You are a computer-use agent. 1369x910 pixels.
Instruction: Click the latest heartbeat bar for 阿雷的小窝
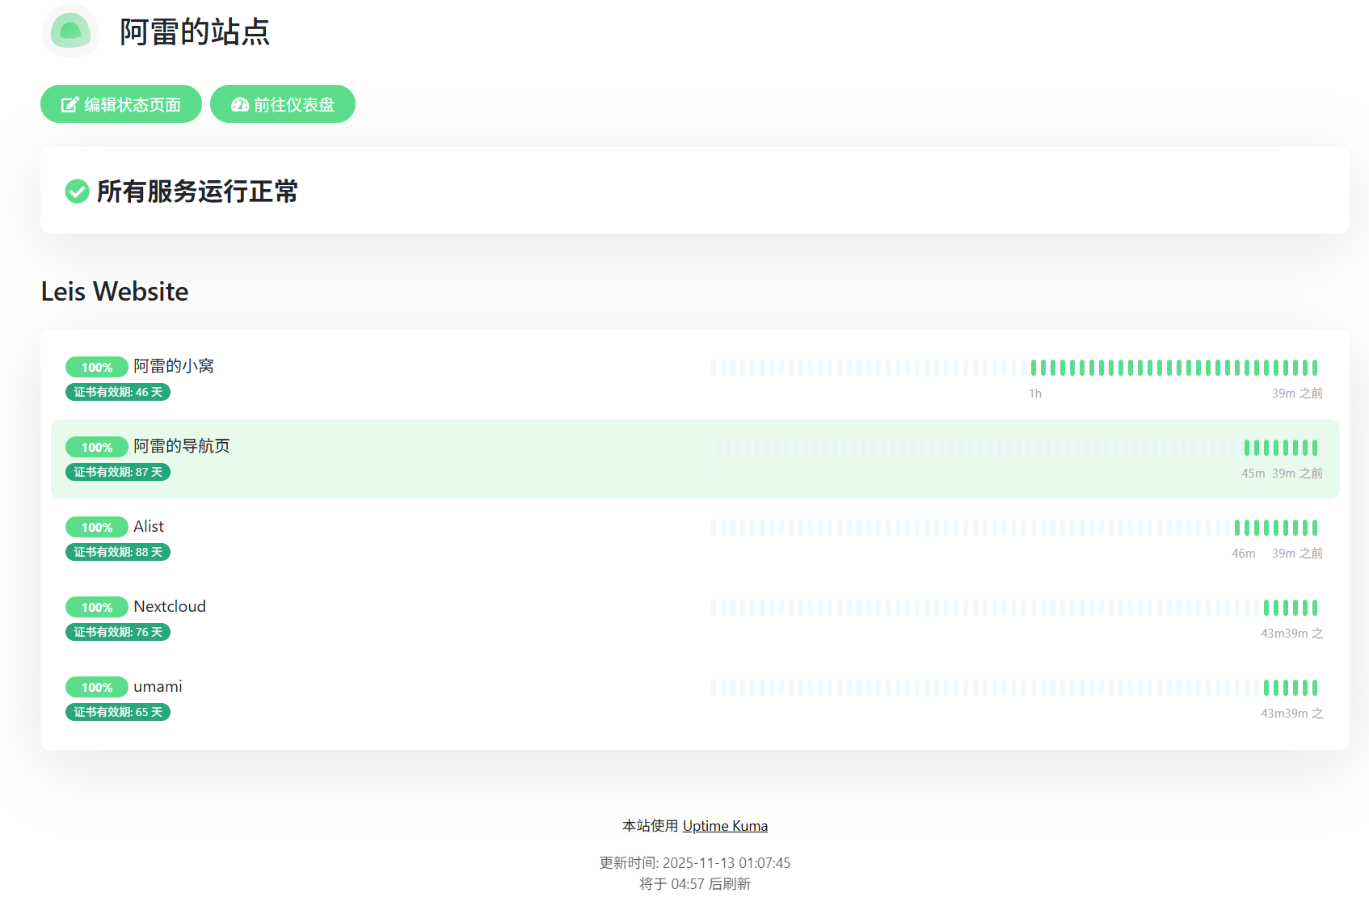1315,368
